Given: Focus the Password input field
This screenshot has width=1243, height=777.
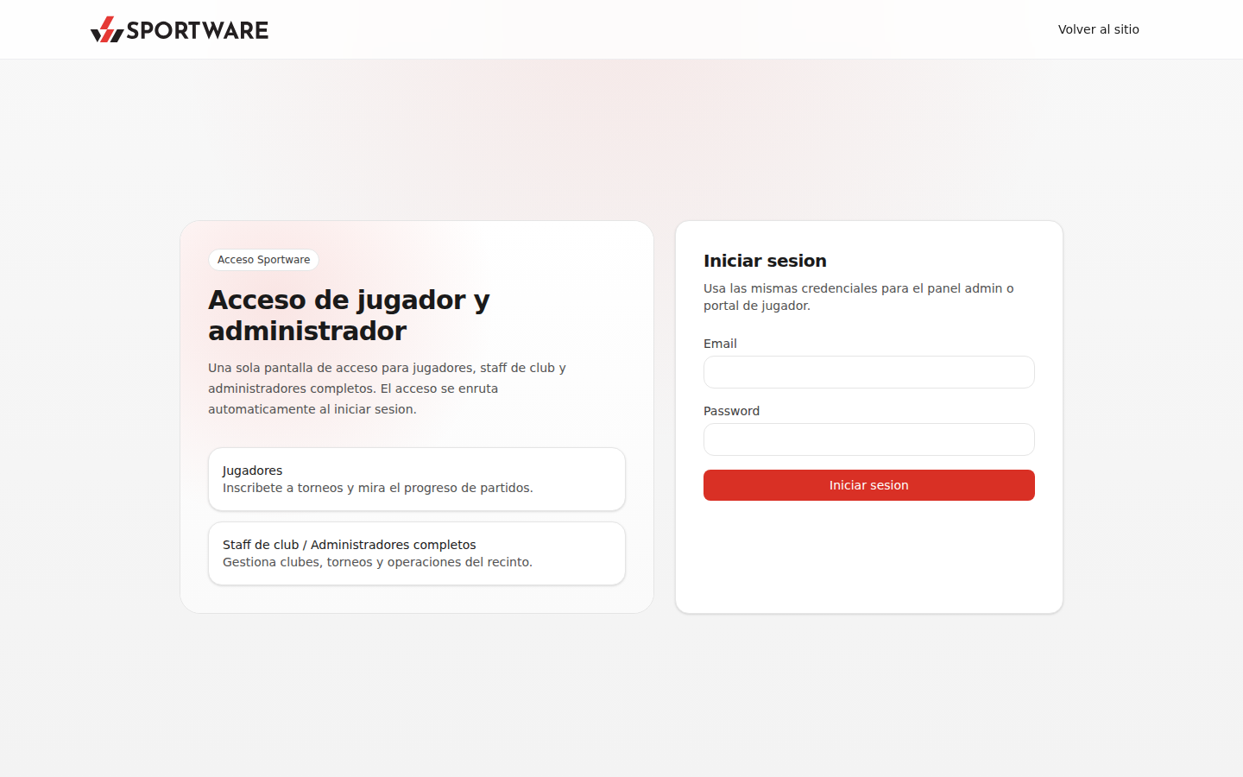Looking at the screenshot, I should click(x=868, y=439).
